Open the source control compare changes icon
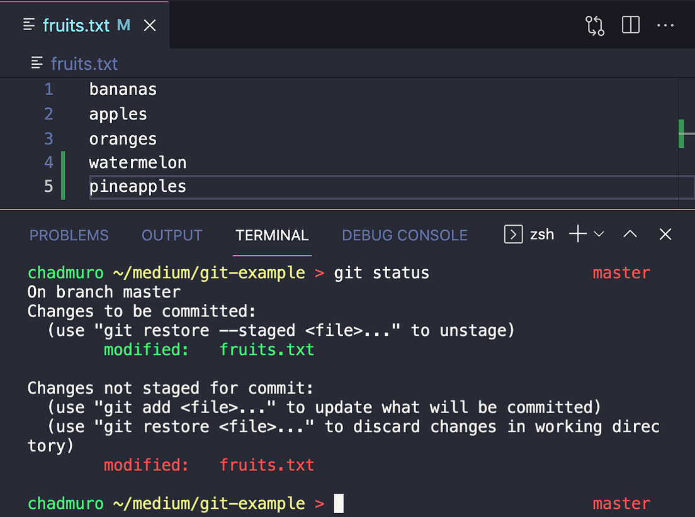Viewport: 695px width, 517px height. pos(594,25)
